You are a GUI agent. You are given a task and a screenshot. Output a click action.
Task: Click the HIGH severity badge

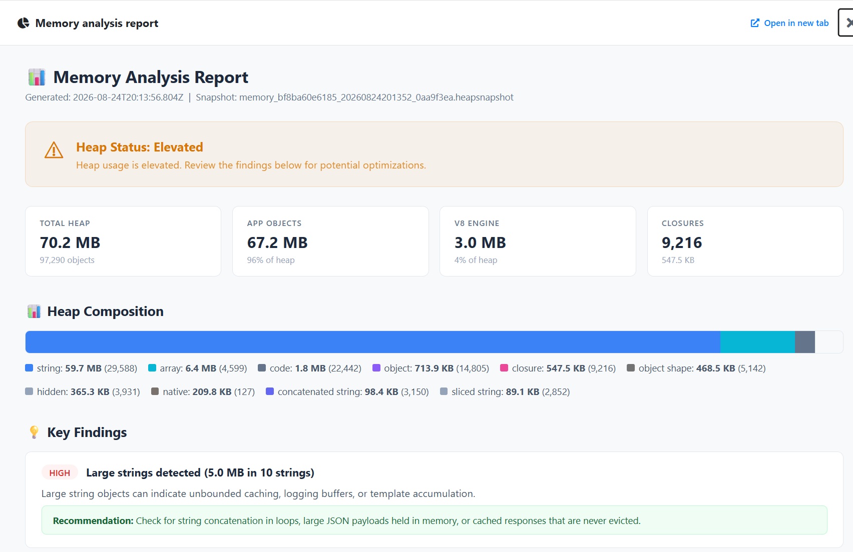click(60, 472)
